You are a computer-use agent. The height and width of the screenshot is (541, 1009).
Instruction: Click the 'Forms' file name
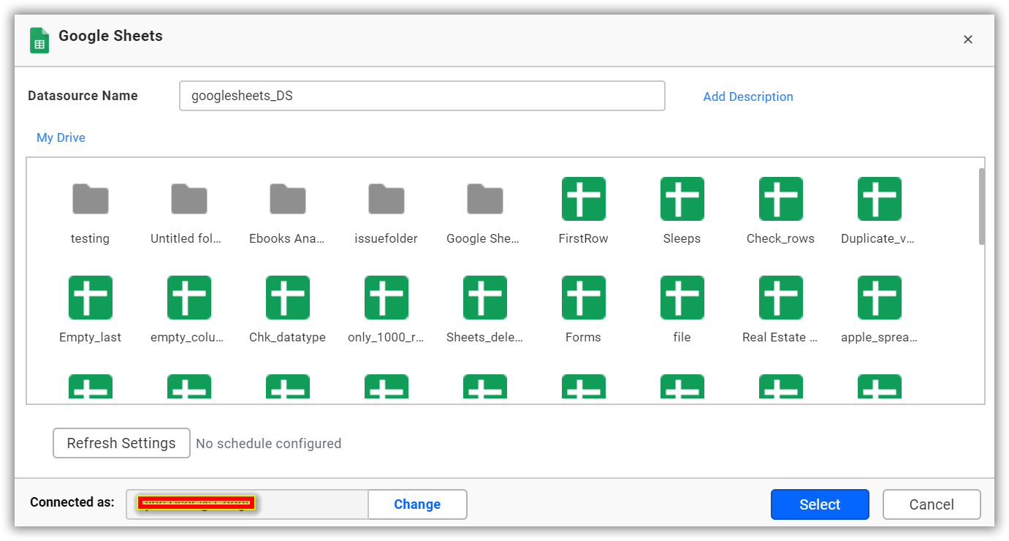tap(584, 337)
